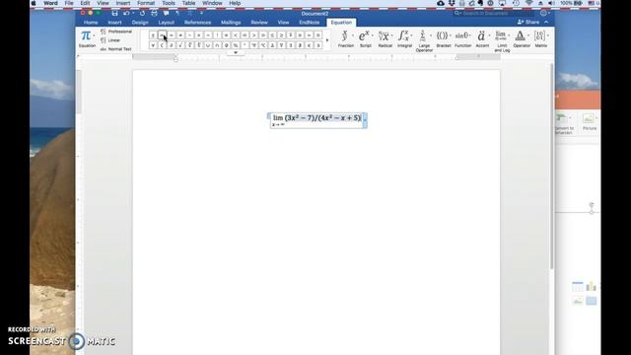Insert the less-than-or-equal symbol

pyautogui.click(x=272, y=35)
